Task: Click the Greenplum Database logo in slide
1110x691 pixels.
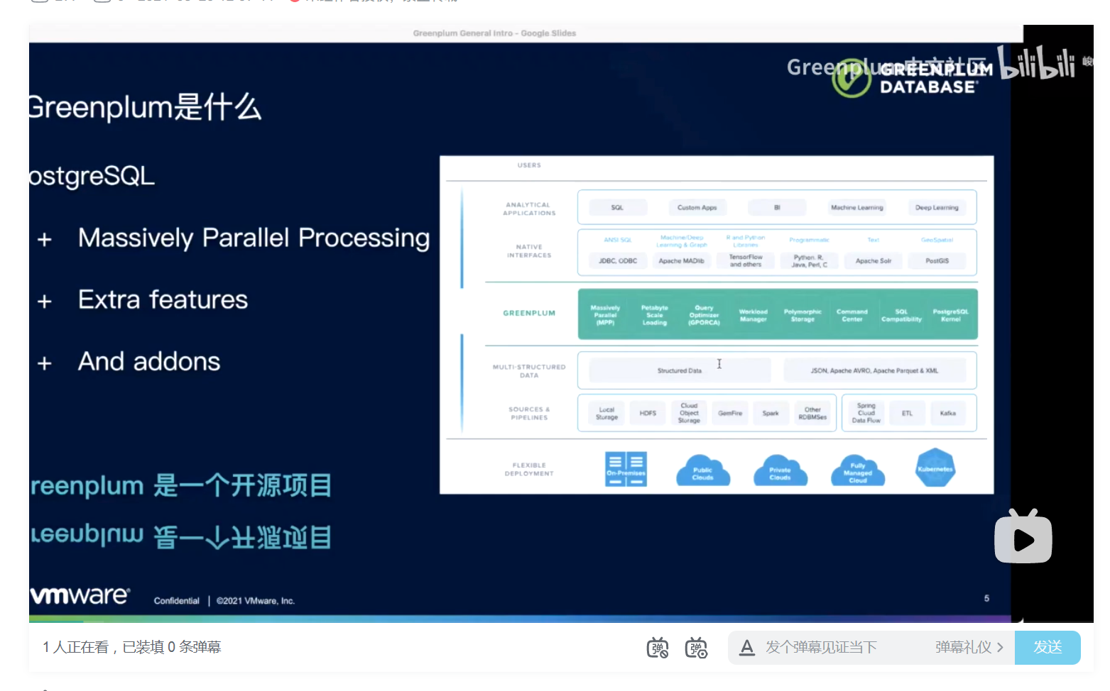Action: [x=912, y=78]
